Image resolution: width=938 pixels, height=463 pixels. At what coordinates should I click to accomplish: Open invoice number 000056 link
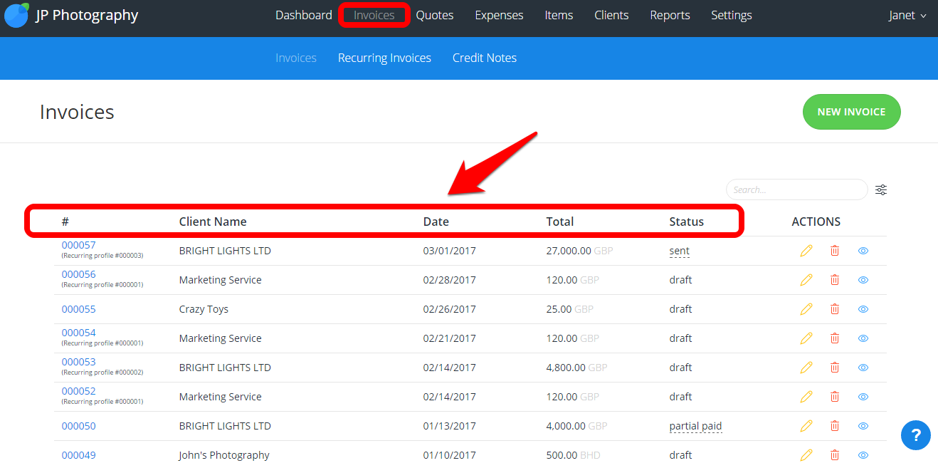tap(78, 274)
